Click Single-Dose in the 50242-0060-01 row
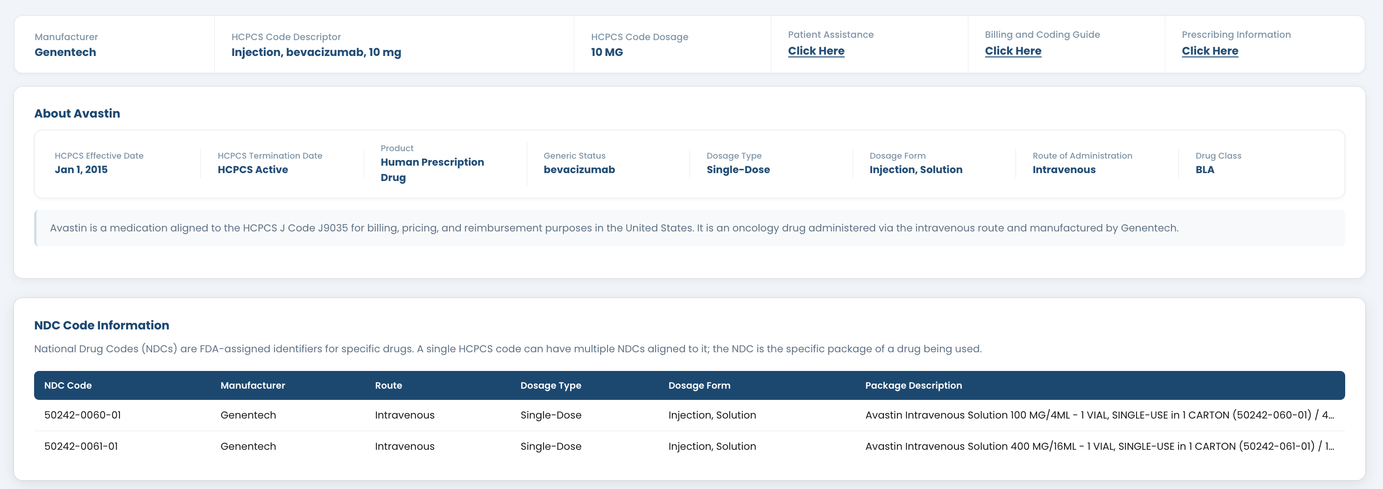Image resolution: width=1383 pixels, height=489 pixels. pos(551,415)
